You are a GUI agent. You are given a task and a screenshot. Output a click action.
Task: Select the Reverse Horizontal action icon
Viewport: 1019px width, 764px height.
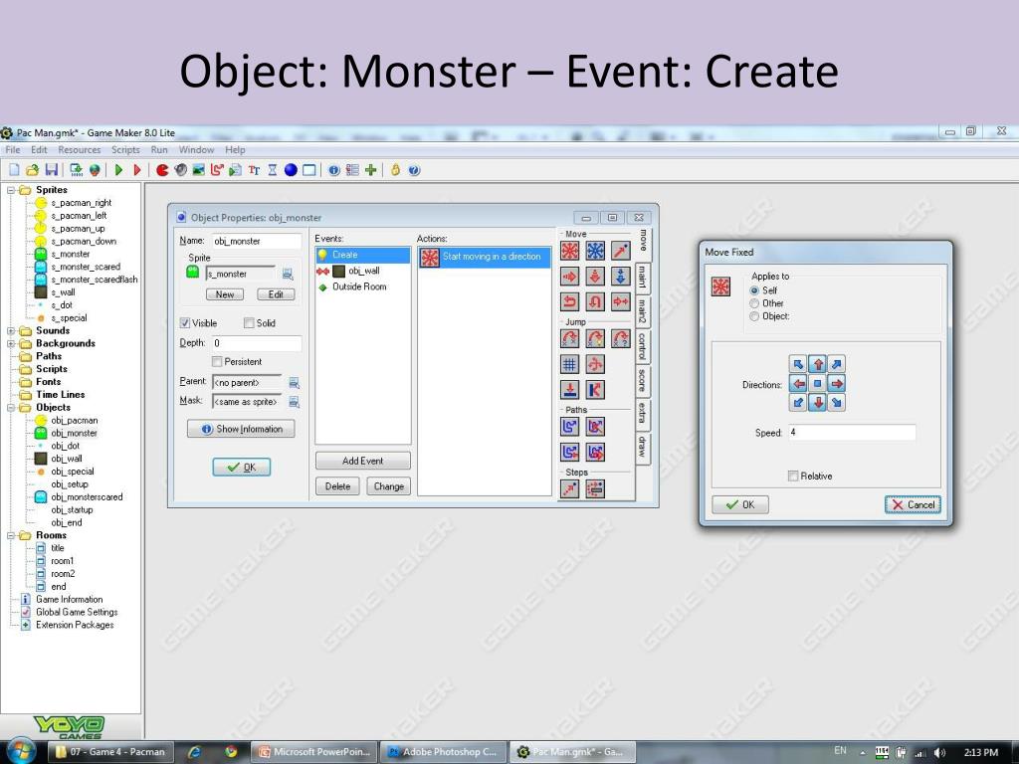(x=570, y=301)
